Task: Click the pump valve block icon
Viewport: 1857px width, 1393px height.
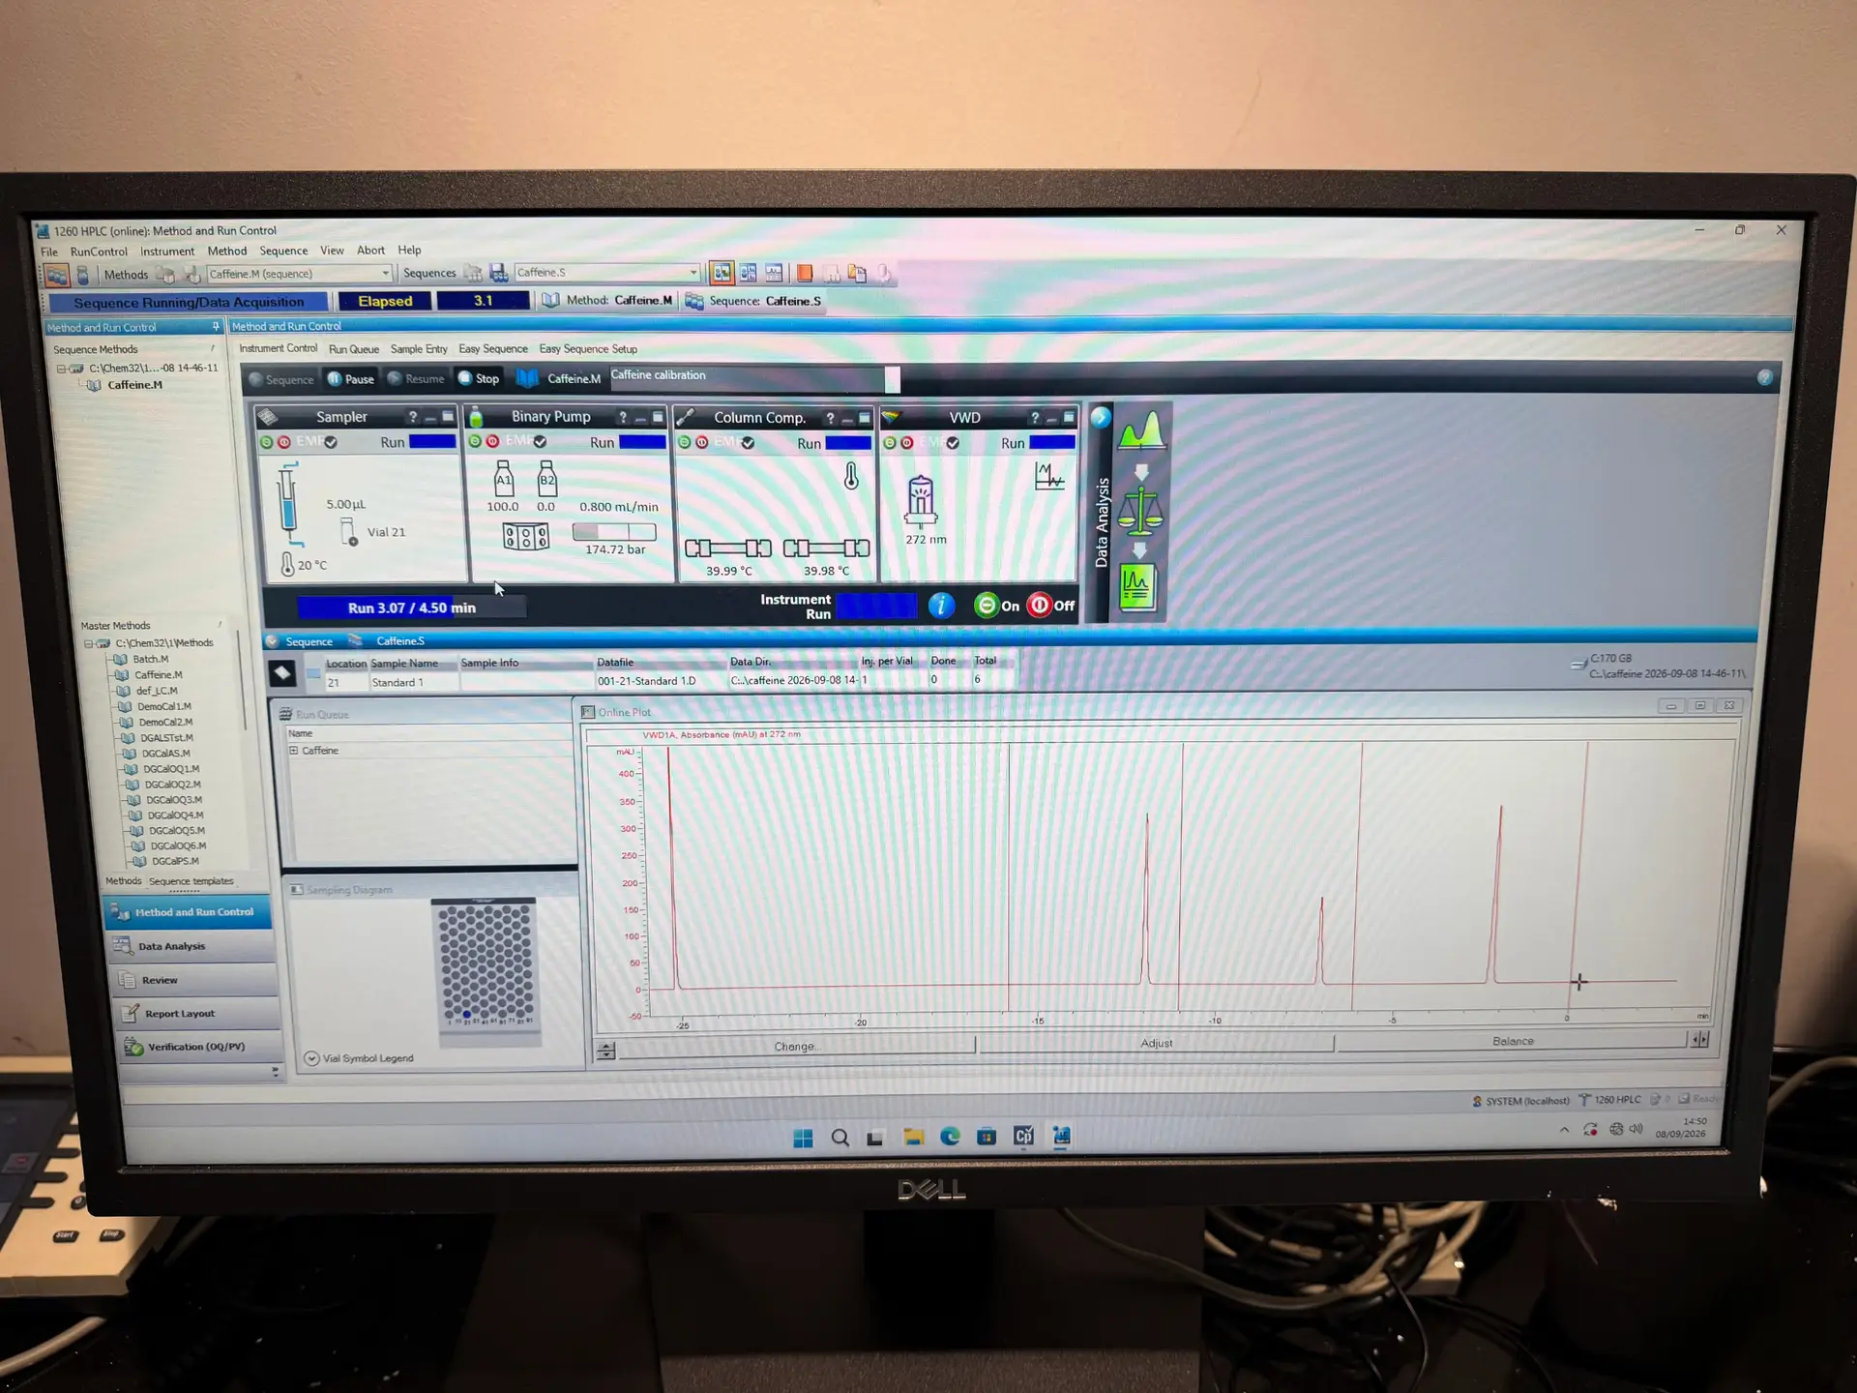Action: 526,536
